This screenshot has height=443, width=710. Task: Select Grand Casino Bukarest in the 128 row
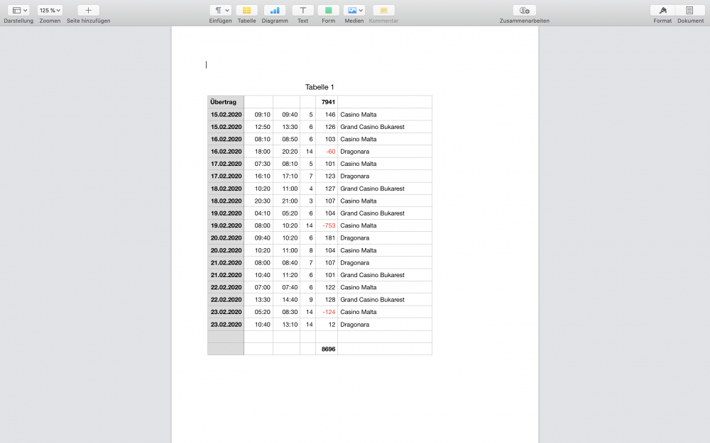[372, 300]
